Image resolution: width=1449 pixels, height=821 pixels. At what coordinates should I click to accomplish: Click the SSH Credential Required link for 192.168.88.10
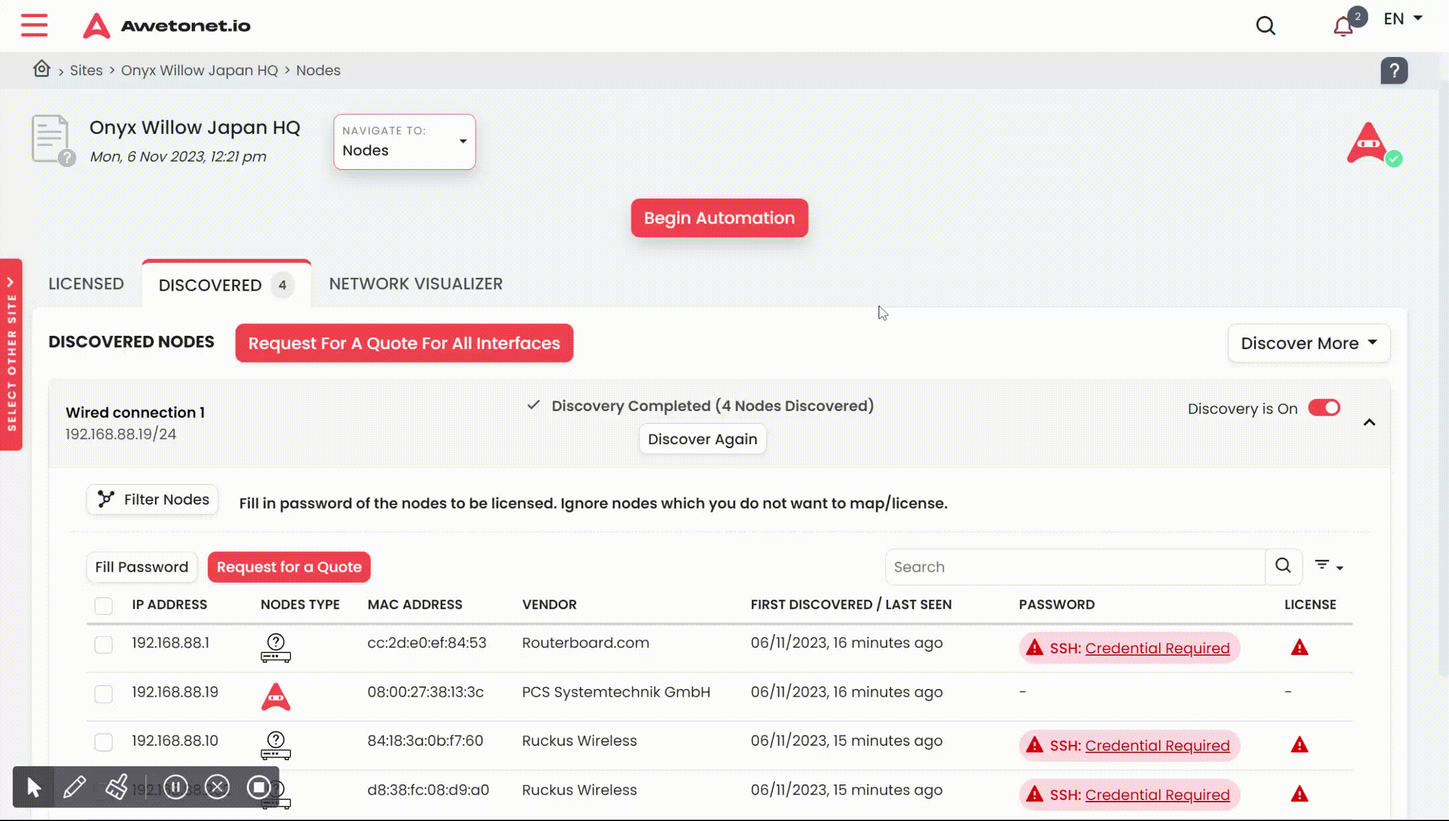tap(1156, 745)
